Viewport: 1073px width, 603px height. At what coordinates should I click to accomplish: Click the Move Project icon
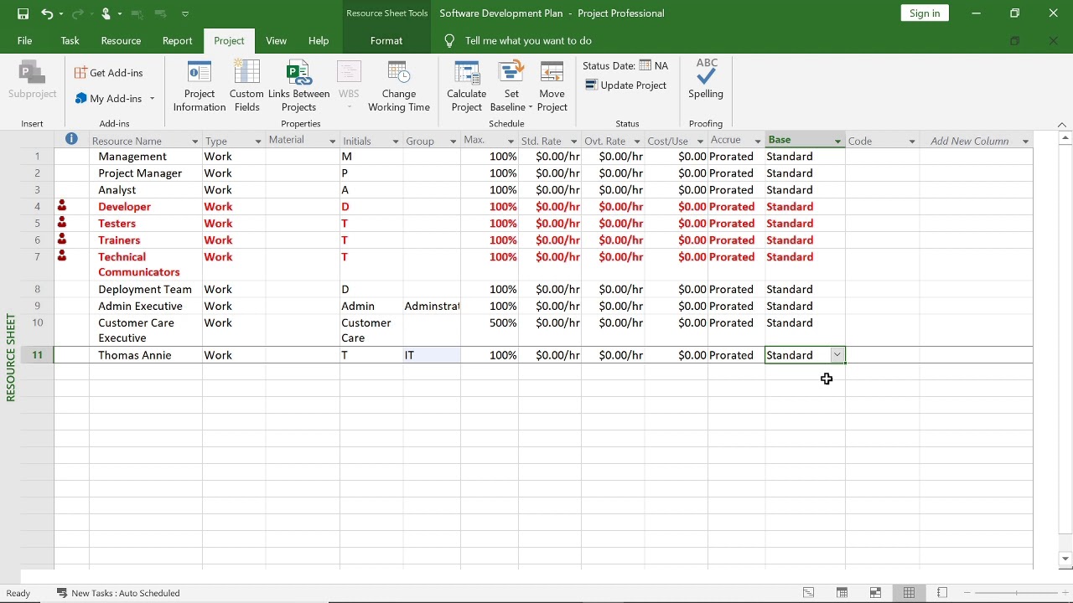(x=552, y=73)
